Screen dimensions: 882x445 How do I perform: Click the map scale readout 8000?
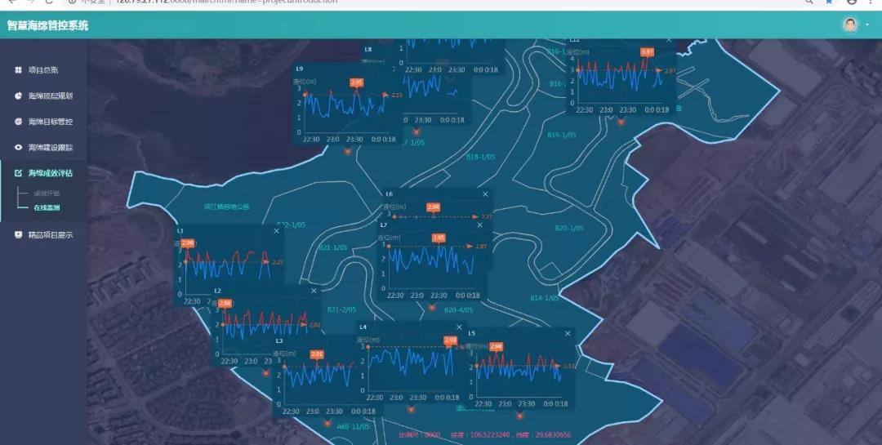[x=433, y=435]
